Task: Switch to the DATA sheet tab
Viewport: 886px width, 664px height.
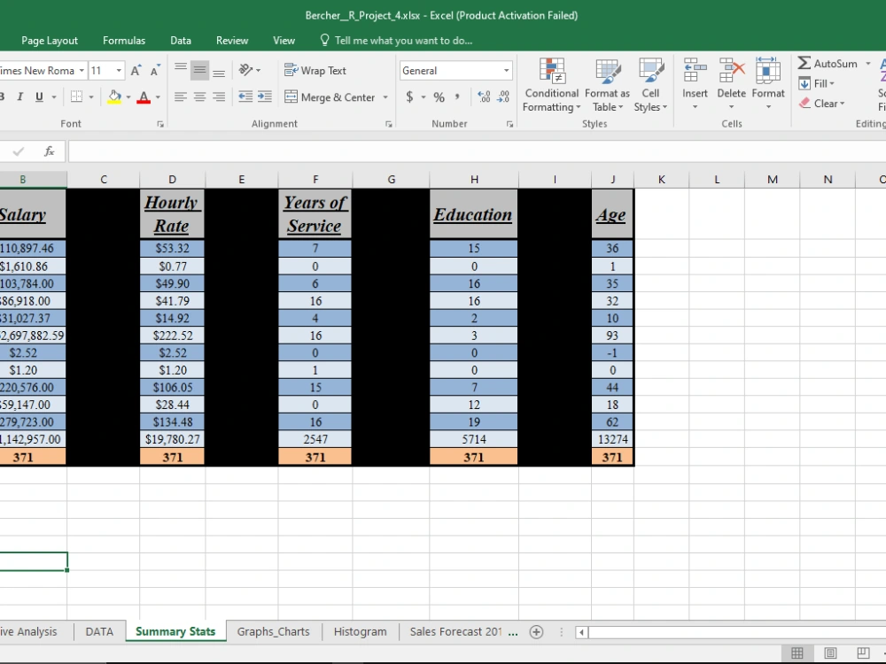Action: 98,631
